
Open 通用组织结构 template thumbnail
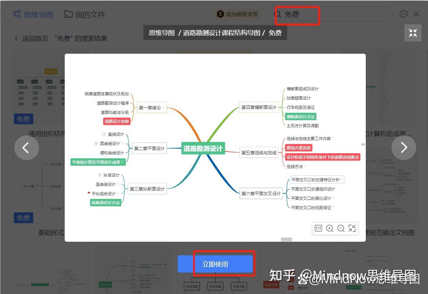click(39, 87)
